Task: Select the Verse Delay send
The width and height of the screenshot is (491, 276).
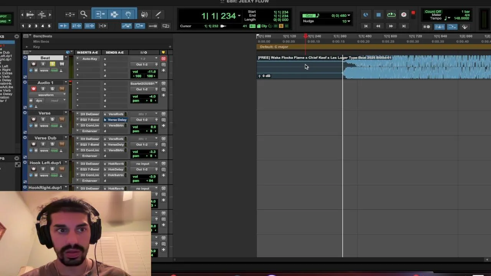Action: coord(117,120)
